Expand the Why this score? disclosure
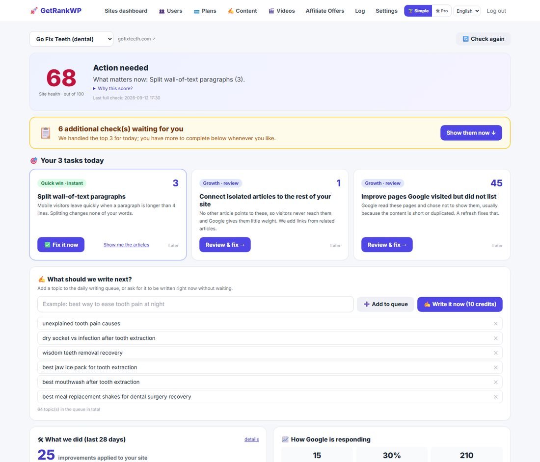This screenshot has width=540, height=462. [113, 88]
